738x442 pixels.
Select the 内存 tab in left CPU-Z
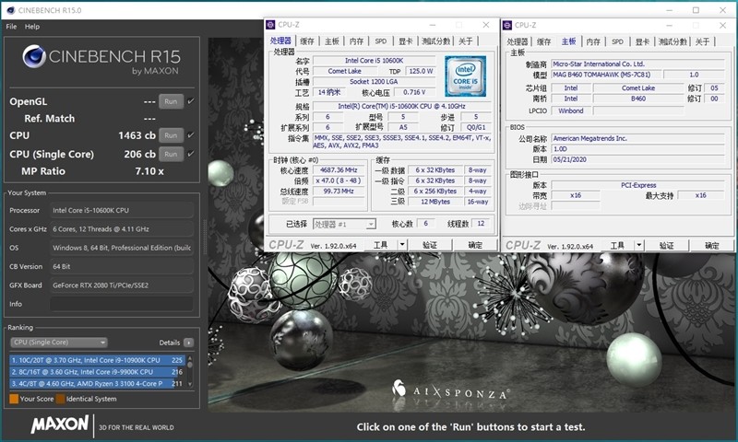[x=356, y=41]
